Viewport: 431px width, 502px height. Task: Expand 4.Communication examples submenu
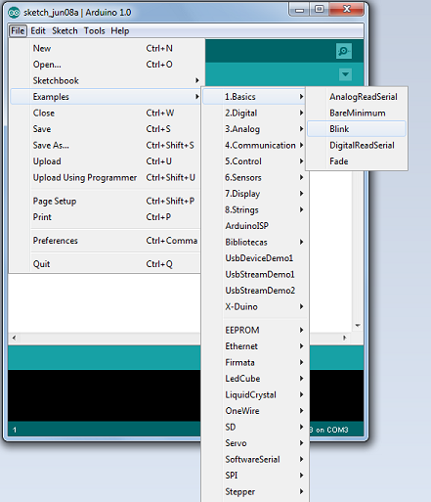pos(254,145)
